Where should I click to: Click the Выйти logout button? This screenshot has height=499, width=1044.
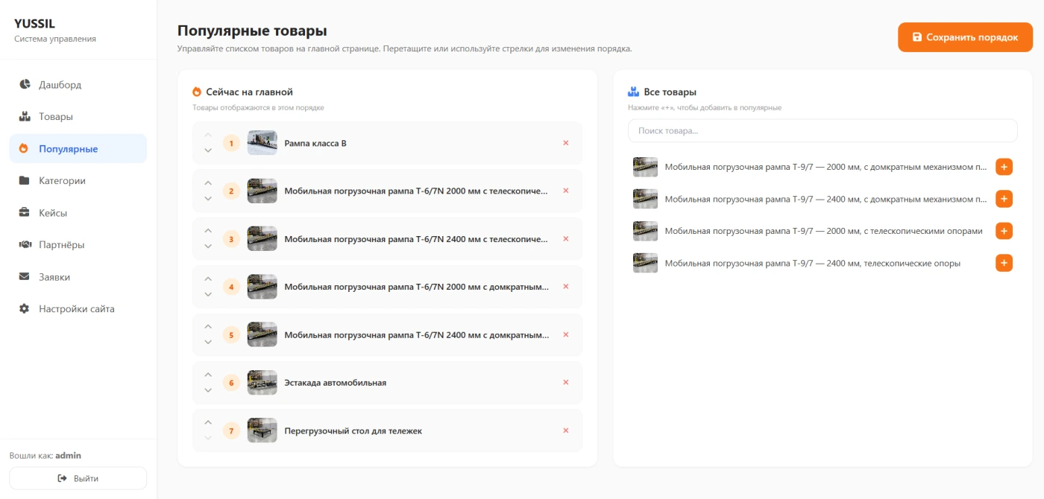coord(78,478)
